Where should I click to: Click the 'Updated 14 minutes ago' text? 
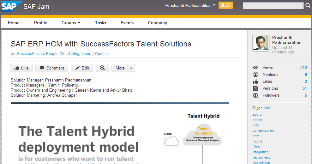coord(283,50)
